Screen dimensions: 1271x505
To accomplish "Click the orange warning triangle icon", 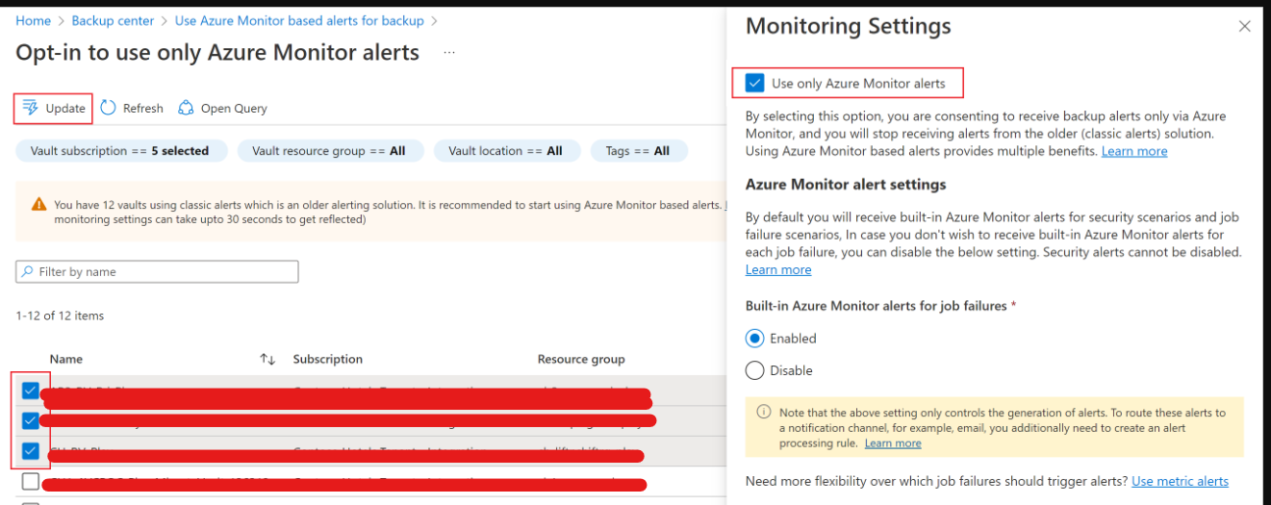I will (x=38, y=204).
